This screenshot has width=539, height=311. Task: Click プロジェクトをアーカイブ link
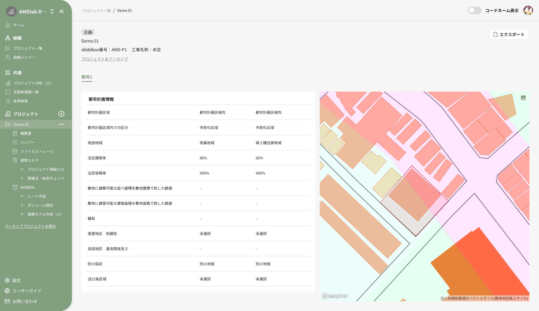pyautogui.click(x=105, y=59)
